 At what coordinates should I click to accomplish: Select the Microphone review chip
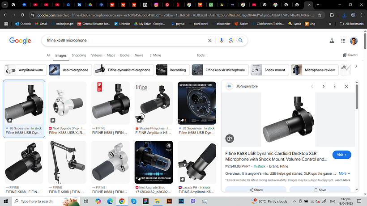click(x=315, y=70)
